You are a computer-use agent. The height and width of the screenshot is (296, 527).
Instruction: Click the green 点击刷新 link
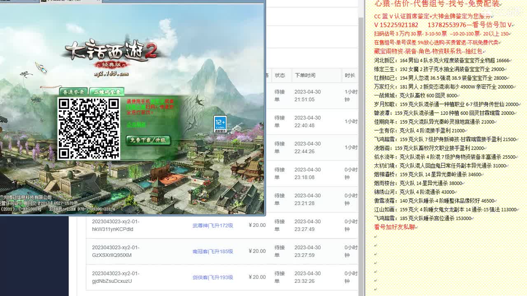pyautogui.click(x=136, y=124)
